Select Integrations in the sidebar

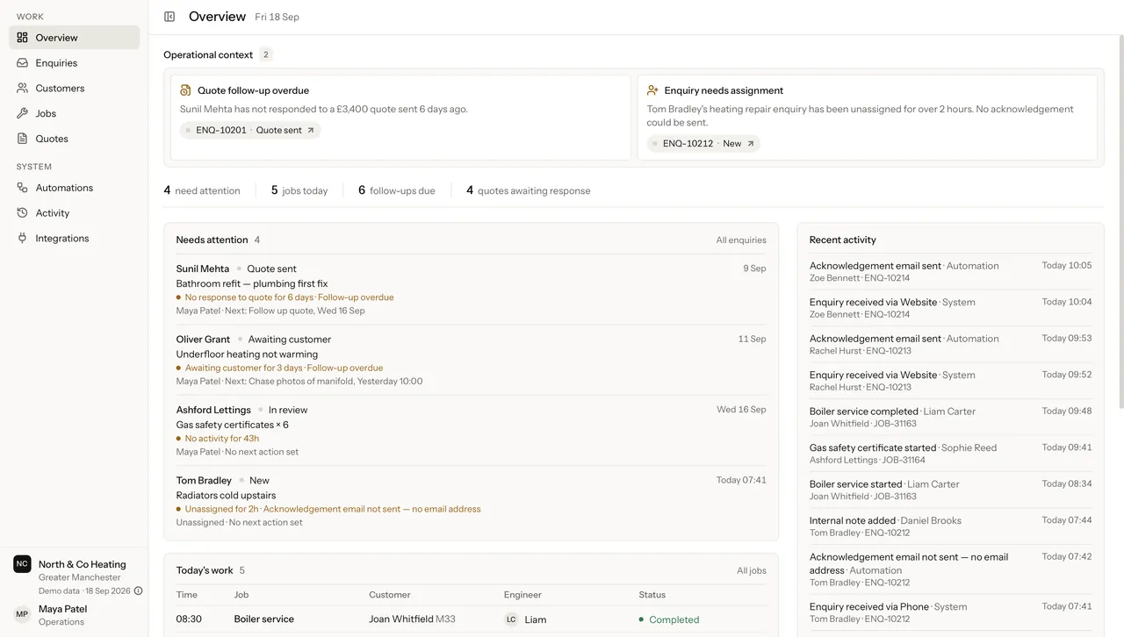click(74, 239)
